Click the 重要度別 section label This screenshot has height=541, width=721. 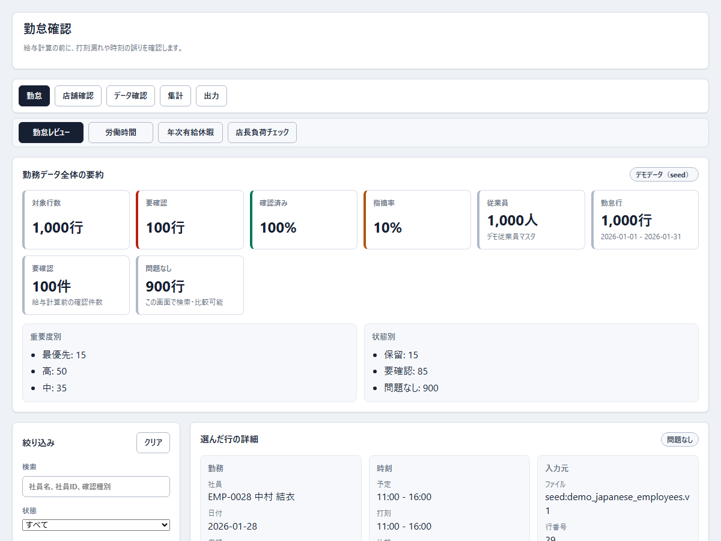pos(46,337)
